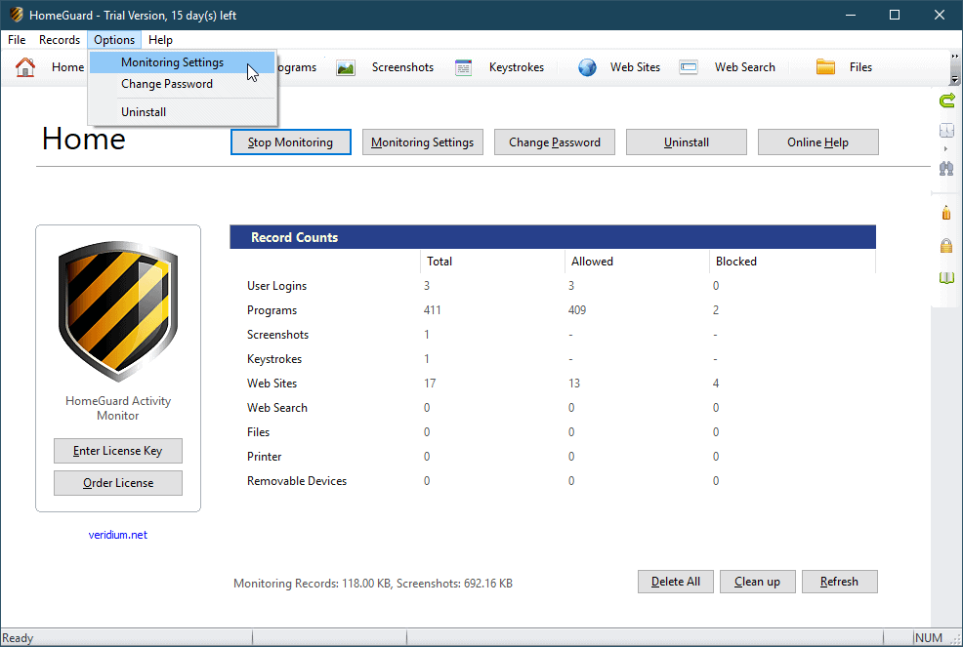
Task: Click the HomeGuard title bar app icon
Action: click(17, 15)
